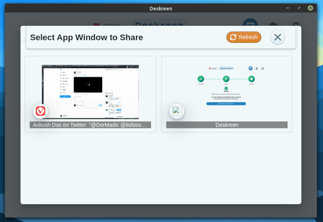Maximize the Deskreen window
Screen dimensions: 323x222
click(299, 8)
